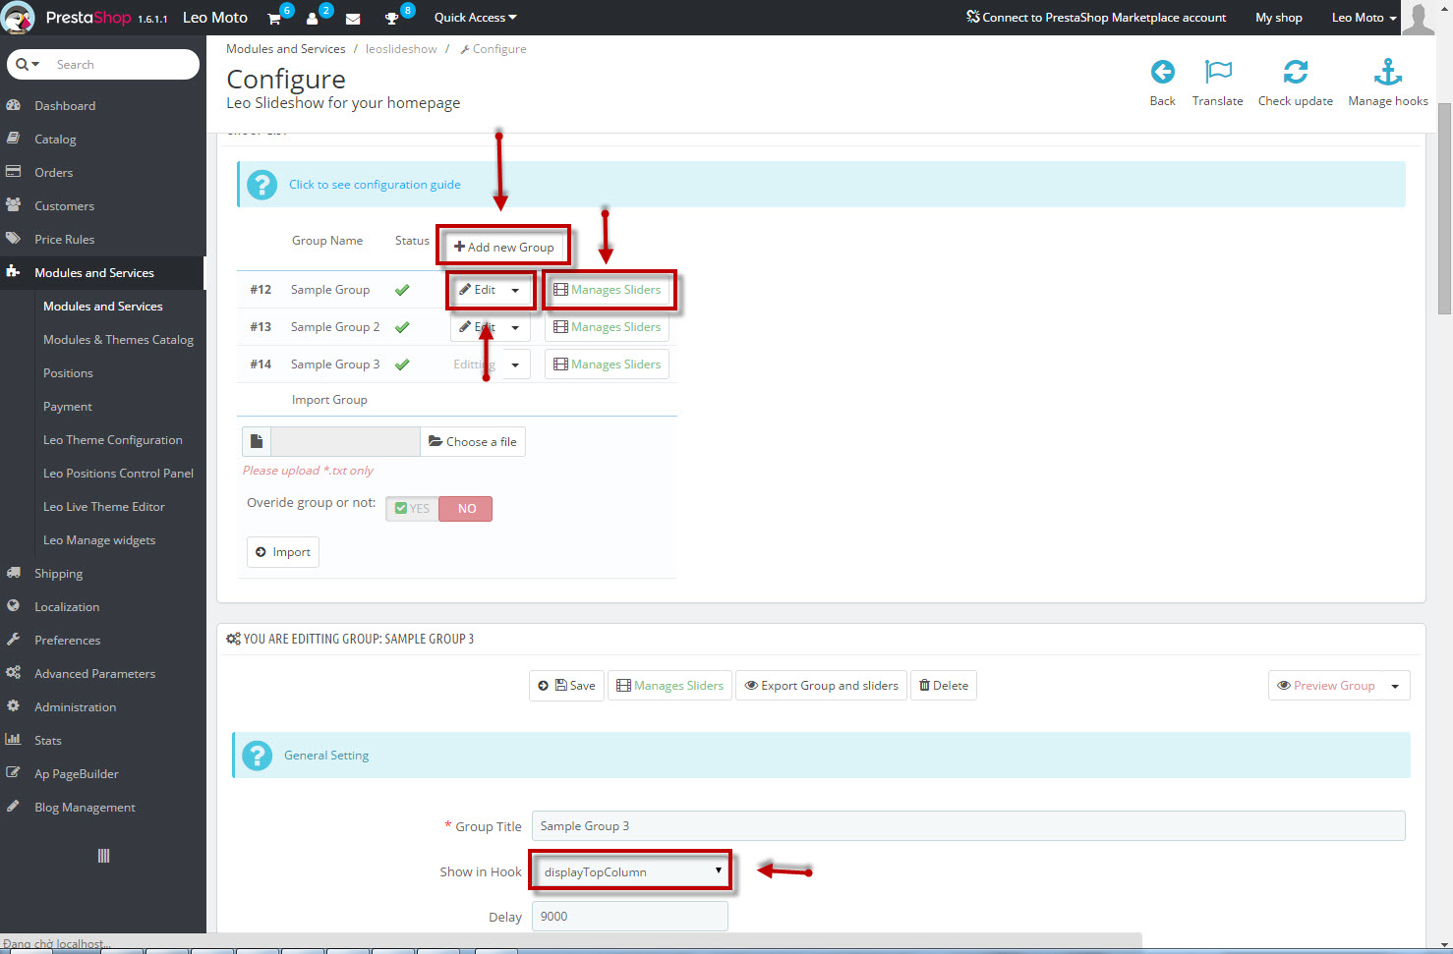Image resolution: width=1453 pixels, height=954 pixels.
Task: Open the messages envelope icon
Action: click(x=353, y=19)
